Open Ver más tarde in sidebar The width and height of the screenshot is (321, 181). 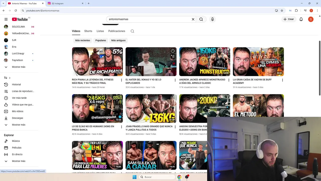pos(19,98)
